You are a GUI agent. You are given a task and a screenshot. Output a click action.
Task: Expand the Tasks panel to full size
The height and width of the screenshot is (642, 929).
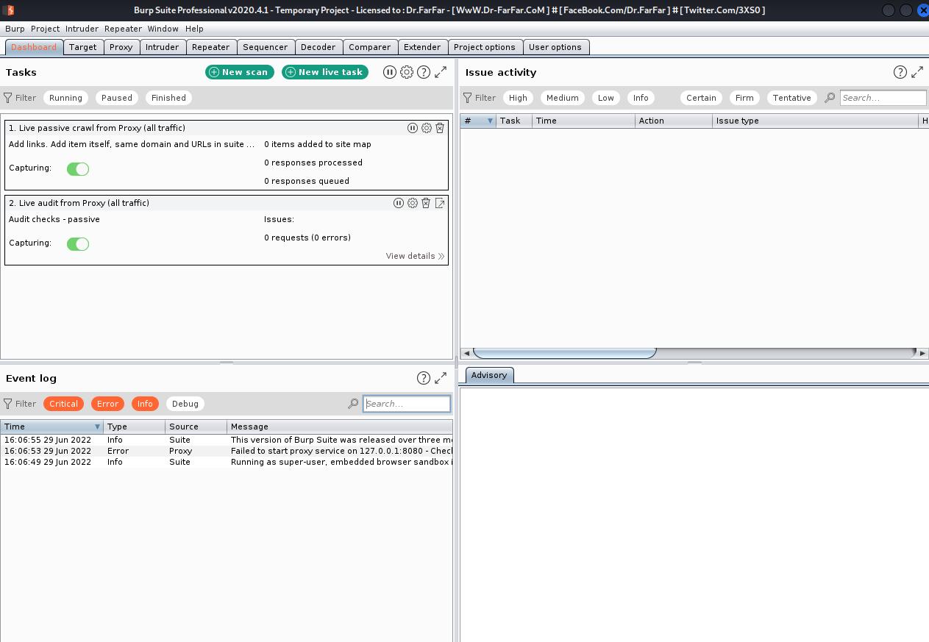(441, 72)
